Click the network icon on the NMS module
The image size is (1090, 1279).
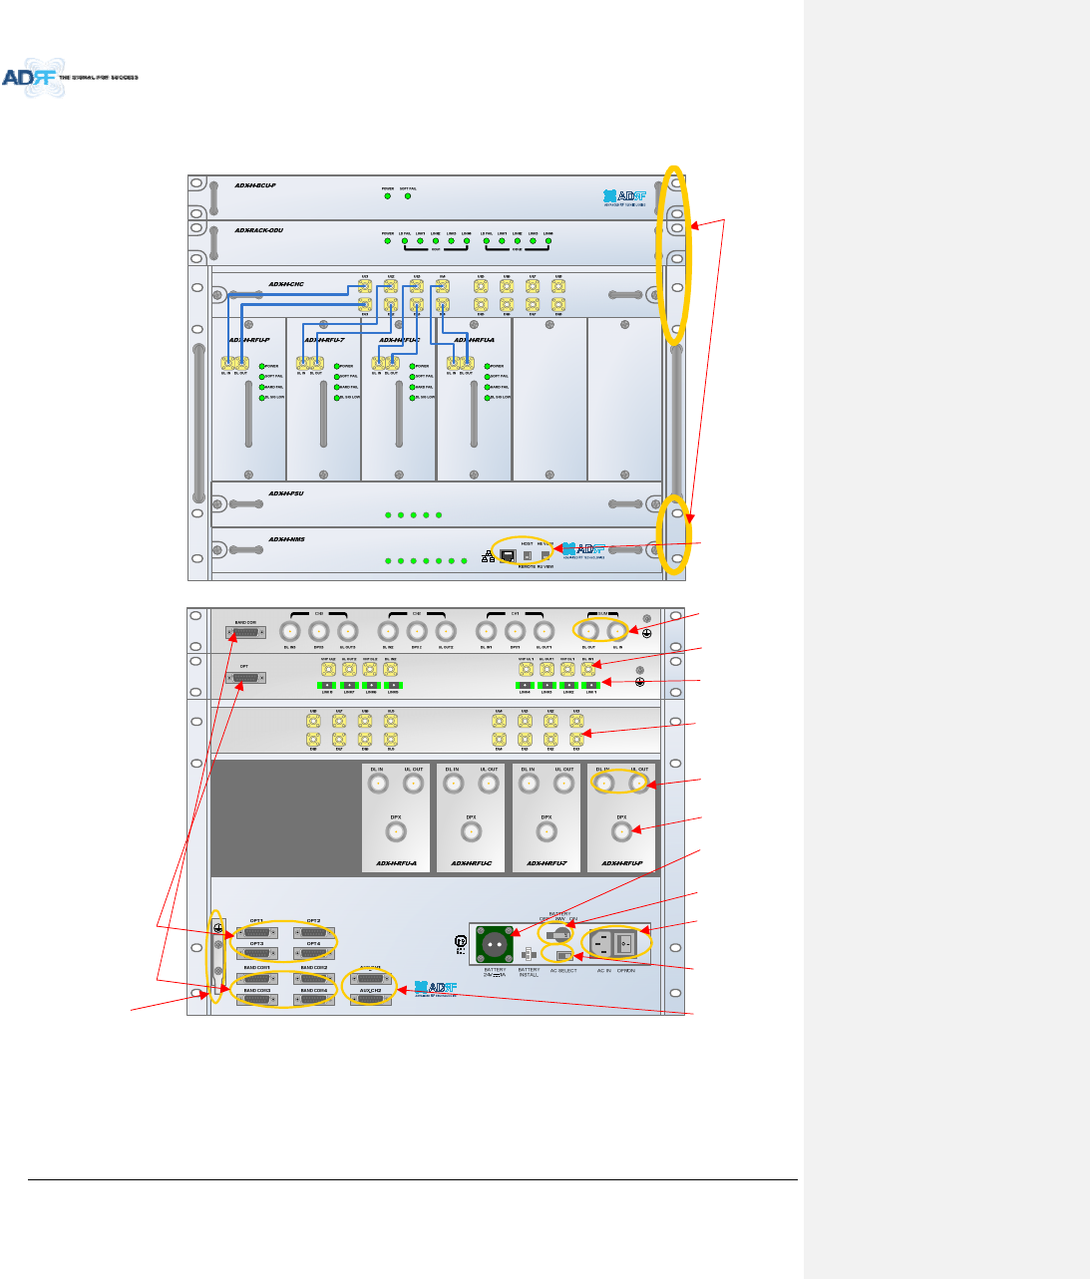pyautogui.click(x=488, y=556)
